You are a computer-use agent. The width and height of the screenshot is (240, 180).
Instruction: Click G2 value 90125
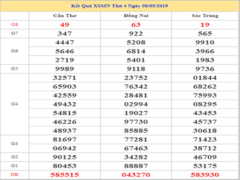click(x=64, y=157)
